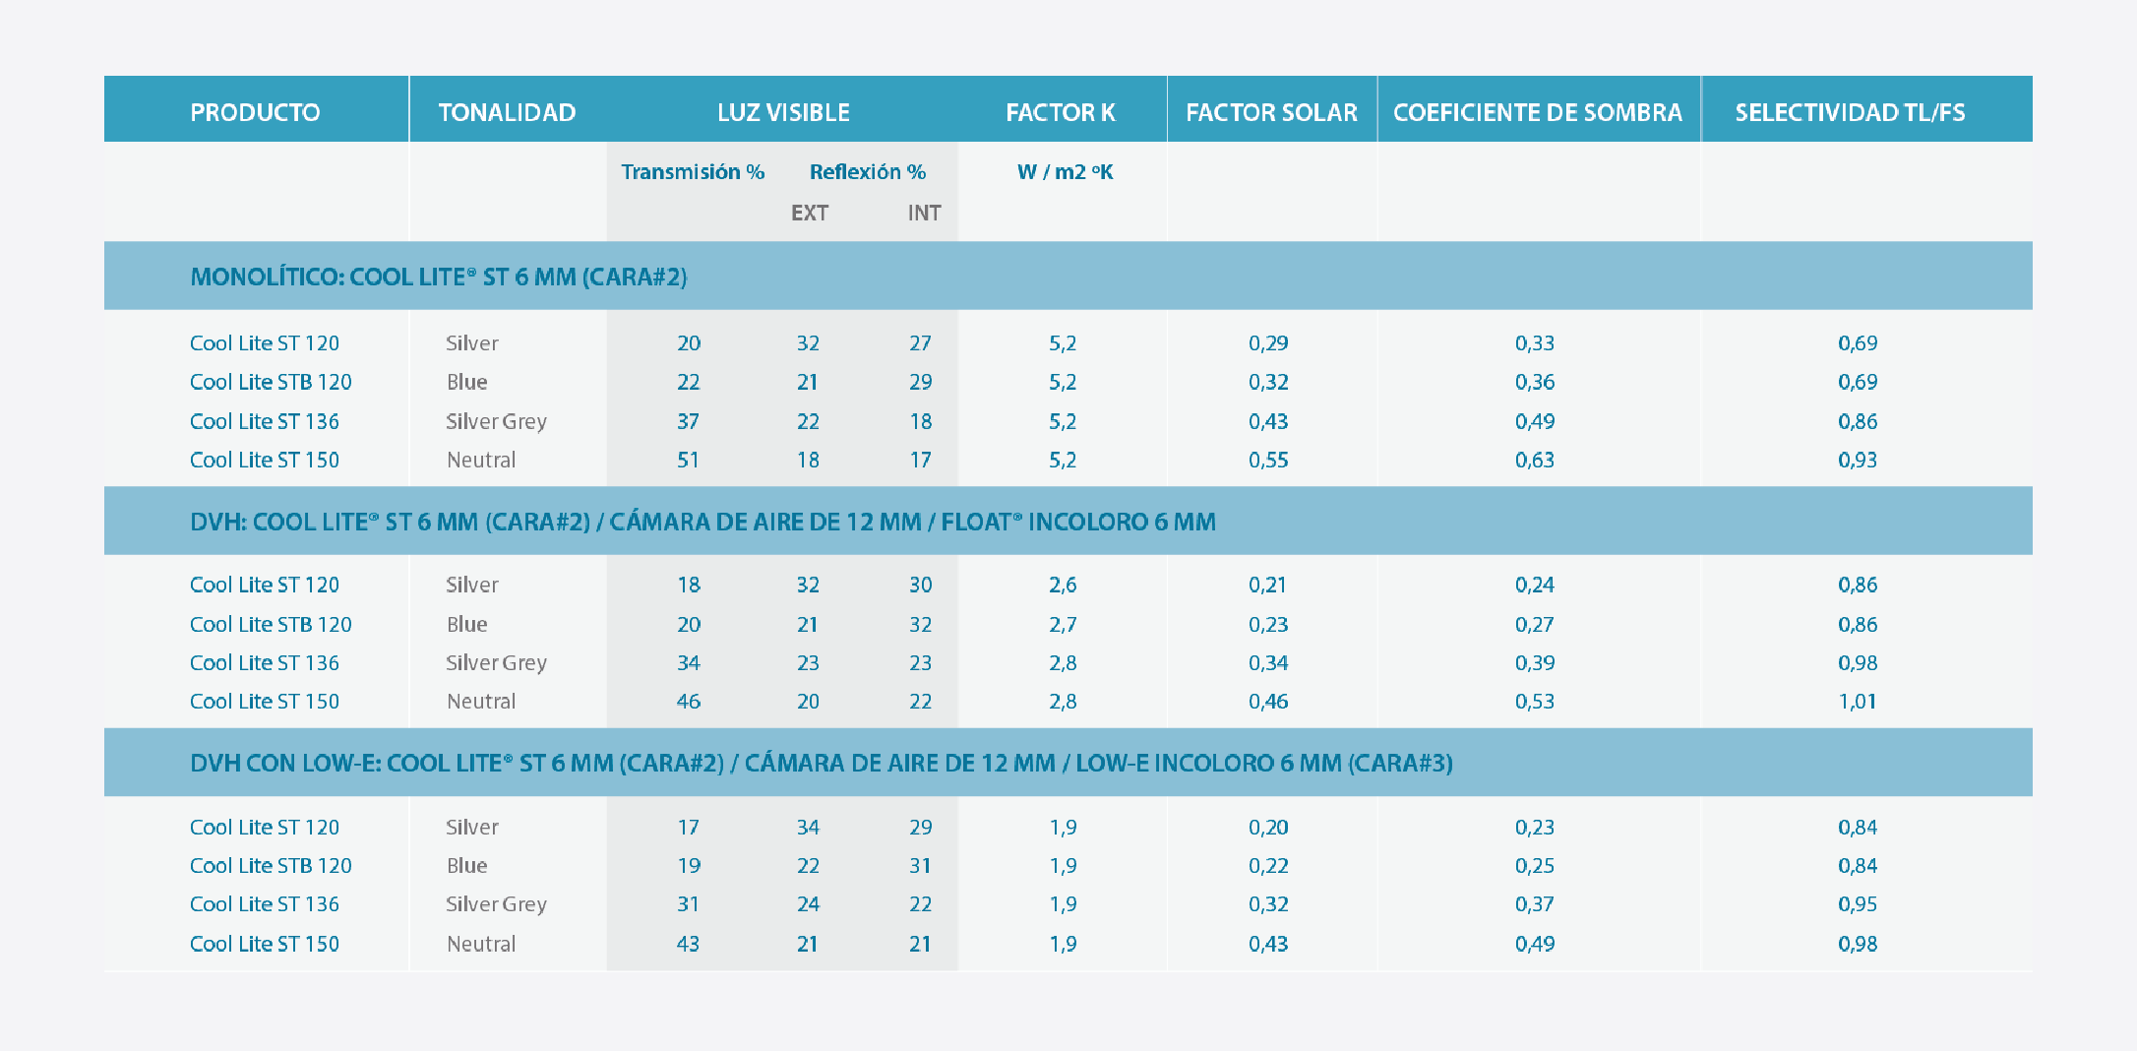
Task: Select the MONOLÍTICO section title row
Action: coord(439,277)
